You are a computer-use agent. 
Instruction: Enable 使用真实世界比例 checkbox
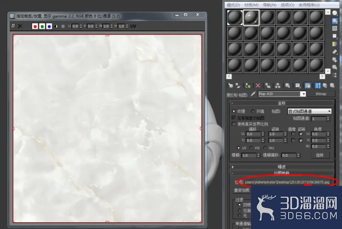click(x=234, y=124)
